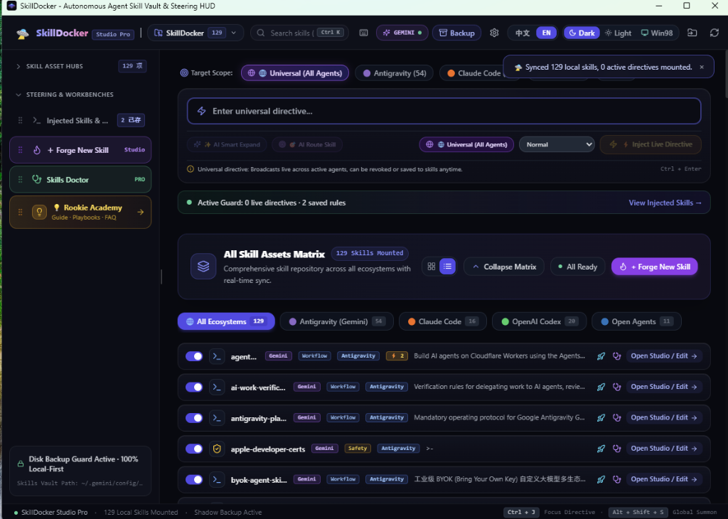Click the layers icon of All Skill Assets Matrix

pyautogui.click(x=203, y=267)
